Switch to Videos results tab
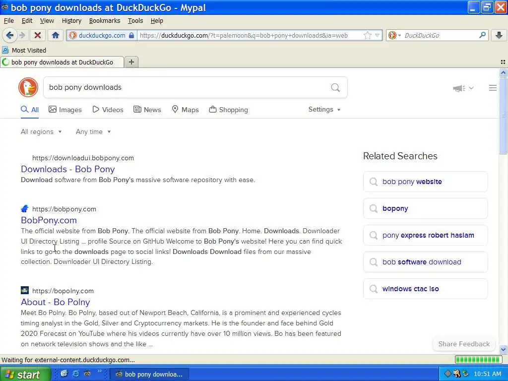This screenshot has width=508, height=381. point(108,110)
